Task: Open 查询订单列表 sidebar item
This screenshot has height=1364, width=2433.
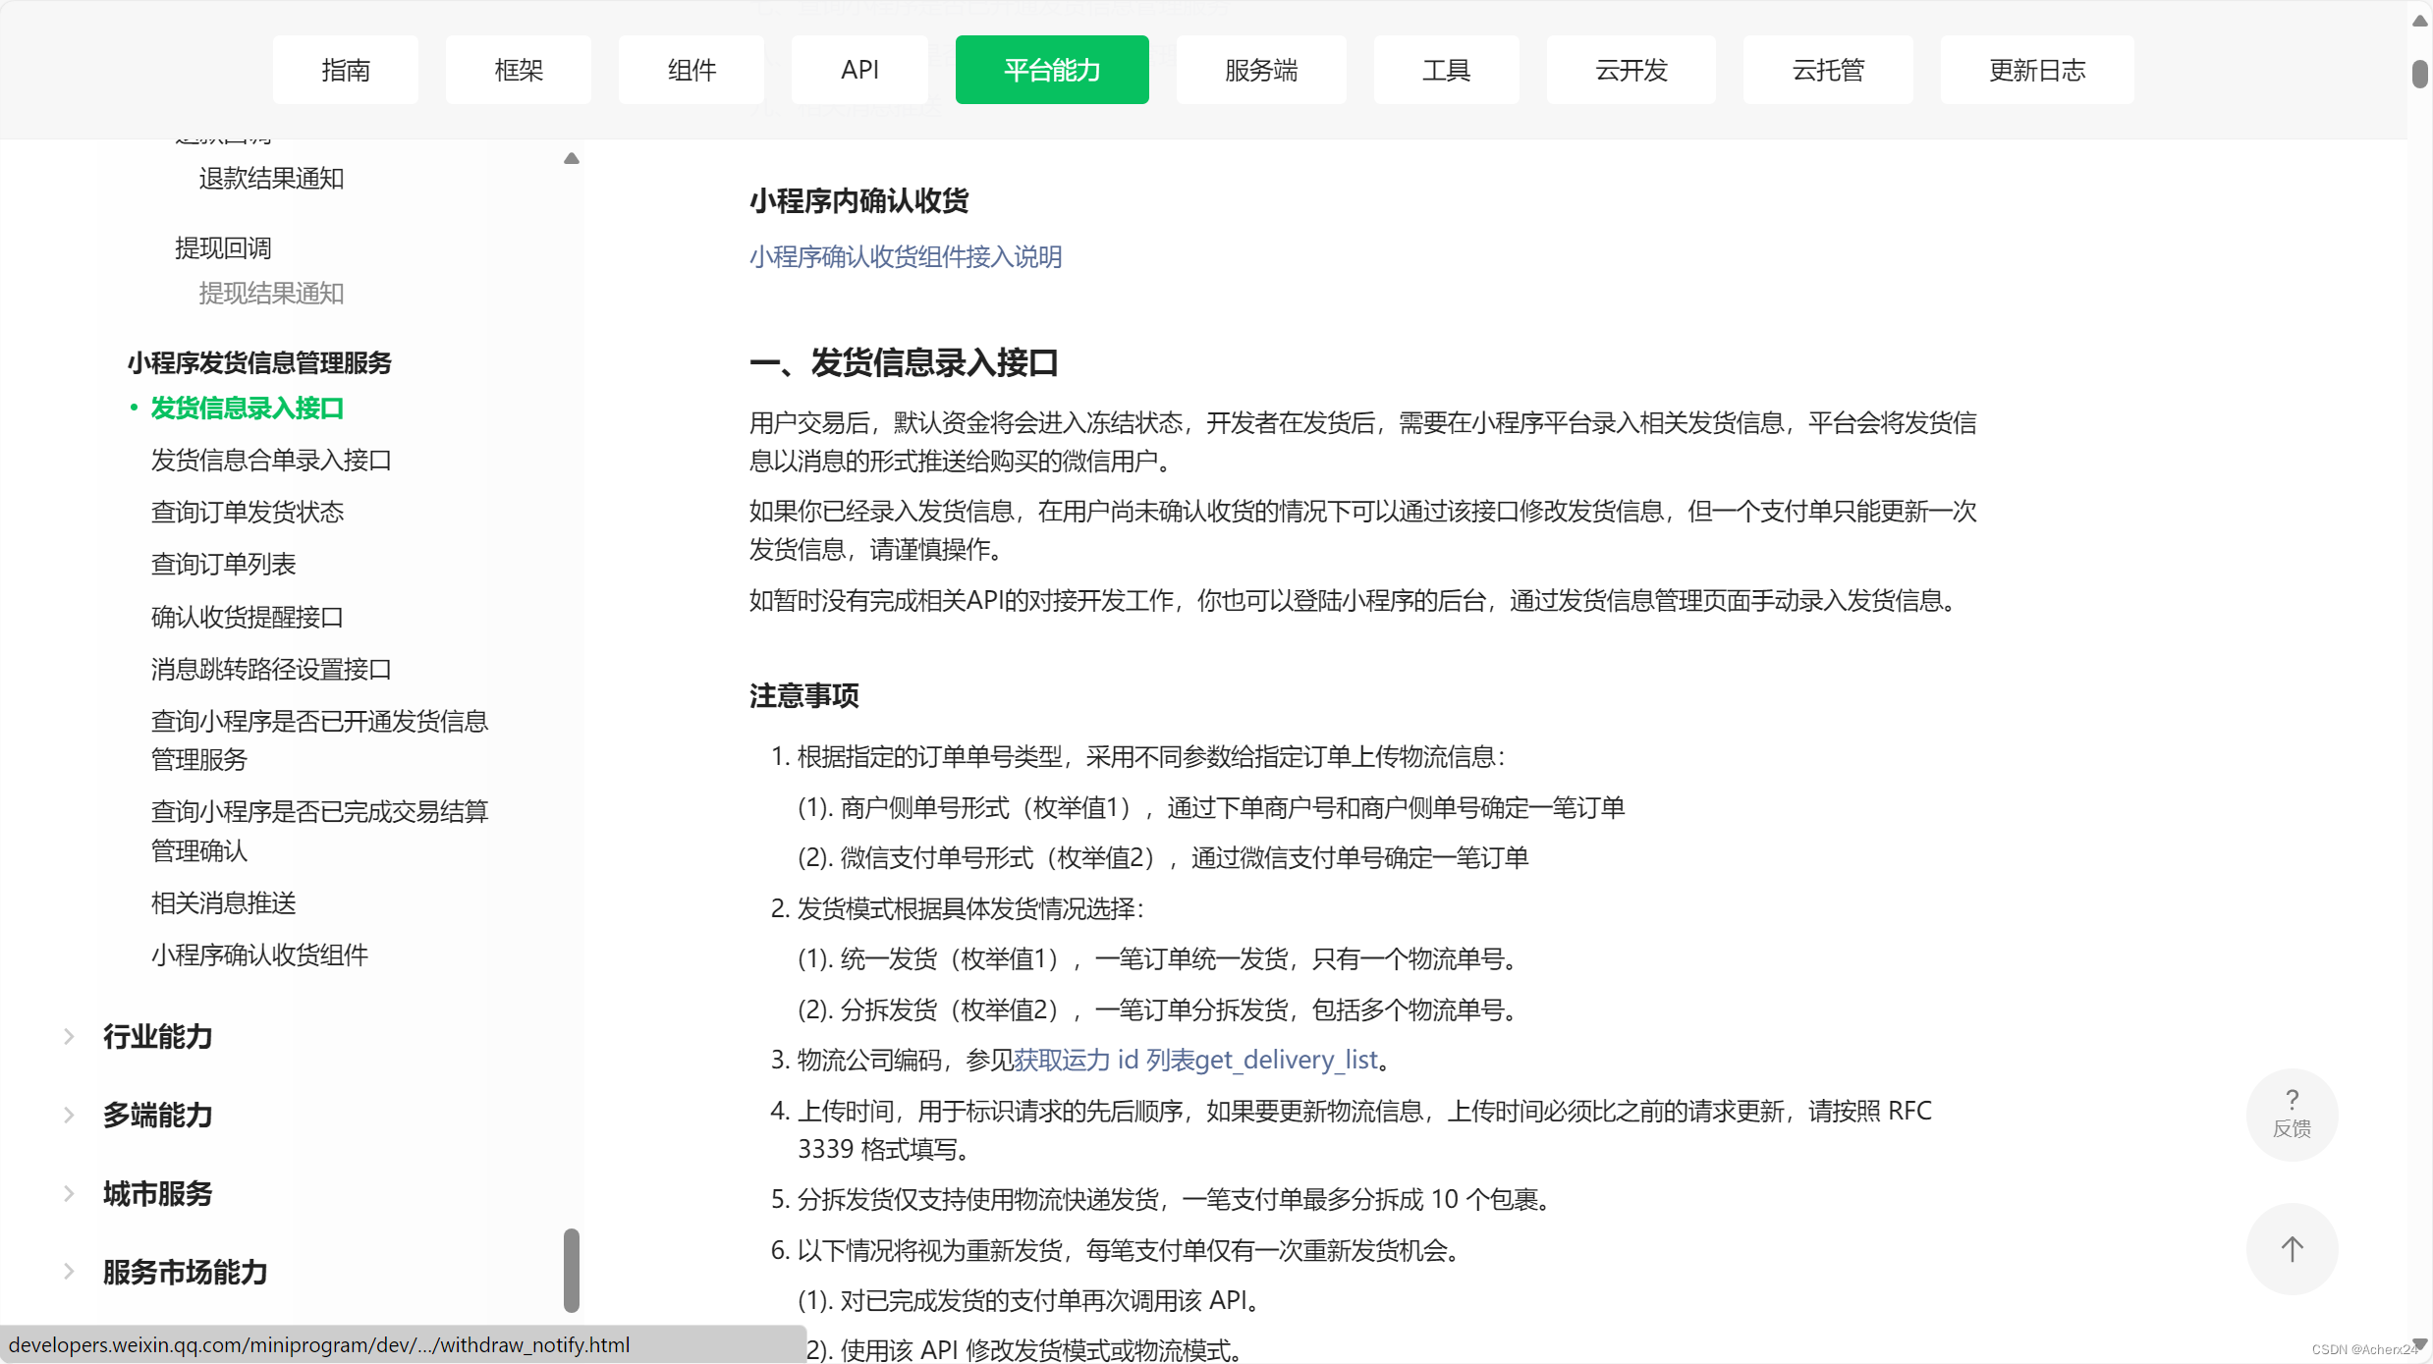Action: tap(223, 564)
